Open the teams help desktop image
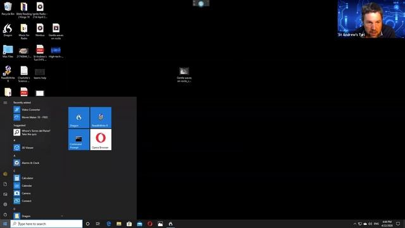The width and height of the screenshot is (405, 228). coord(40,73)
